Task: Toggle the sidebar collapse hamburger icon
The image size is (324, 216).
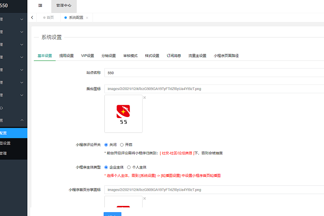Action: point(40,6)
